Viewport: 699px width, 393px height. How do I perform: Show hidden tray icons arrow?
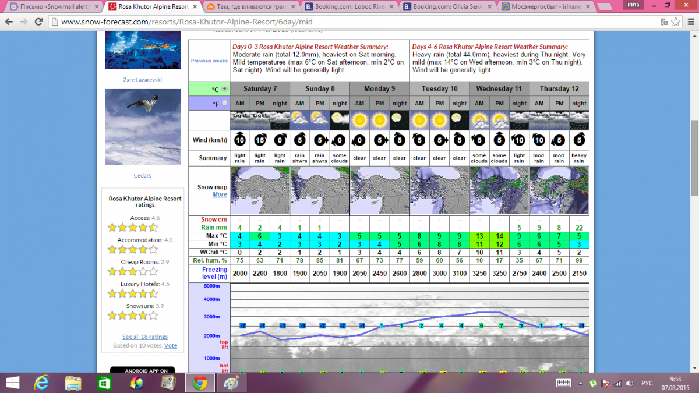[581, 383]
